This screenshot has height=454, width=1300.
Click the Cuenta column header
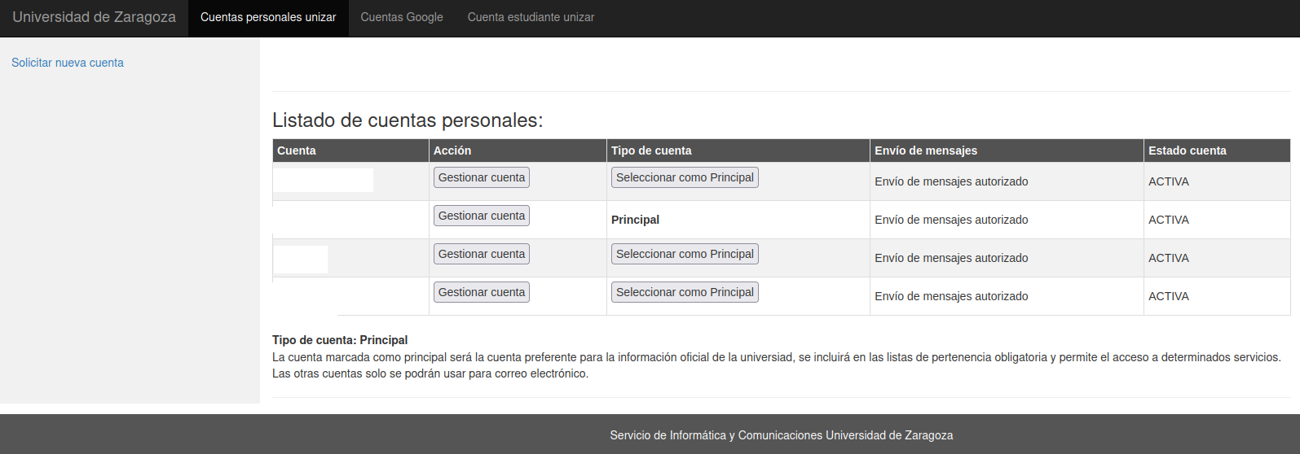(297, 151)
